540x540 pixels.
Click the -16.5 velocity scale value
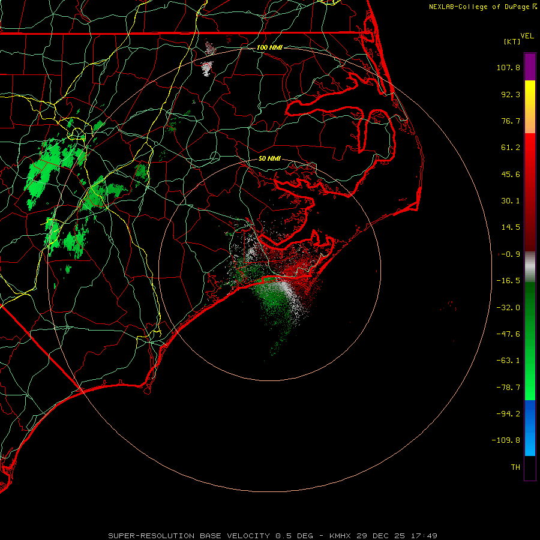(508, 281)
